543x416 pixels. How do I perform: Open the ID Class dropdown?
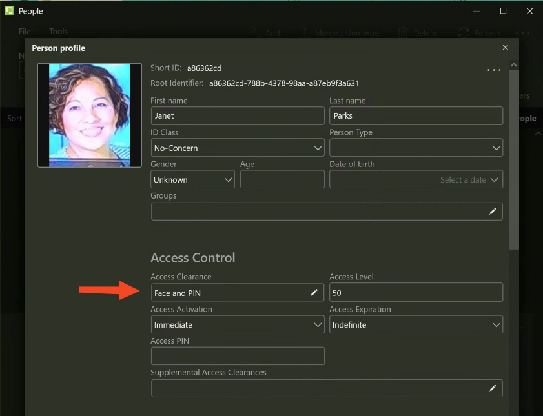click(237, 148)
